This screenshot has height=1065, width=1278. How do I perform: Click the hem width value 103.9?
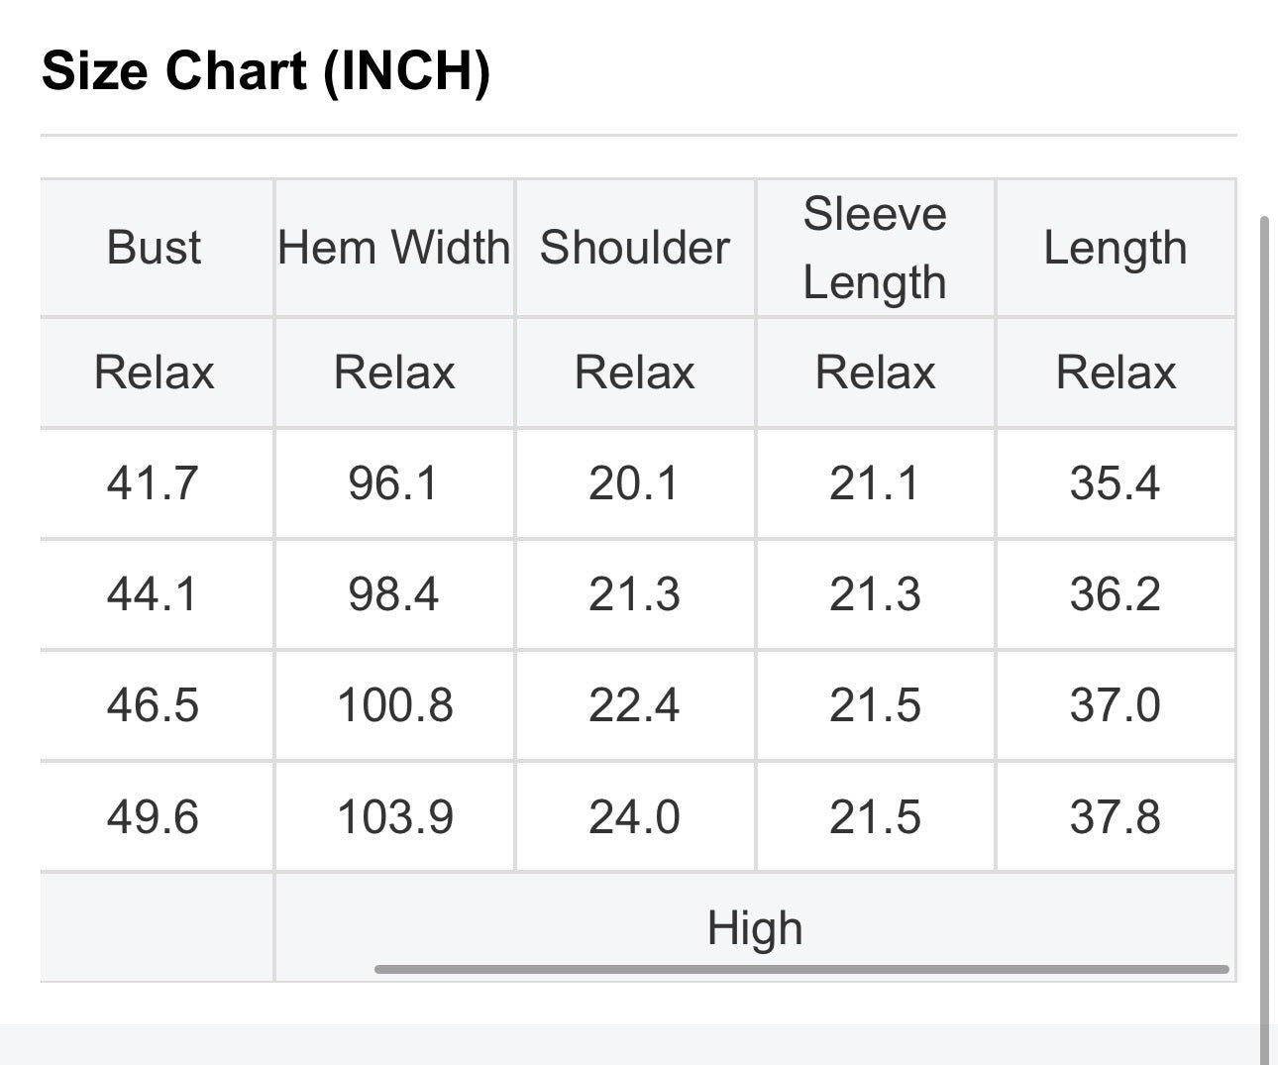[x=395, y=817]
